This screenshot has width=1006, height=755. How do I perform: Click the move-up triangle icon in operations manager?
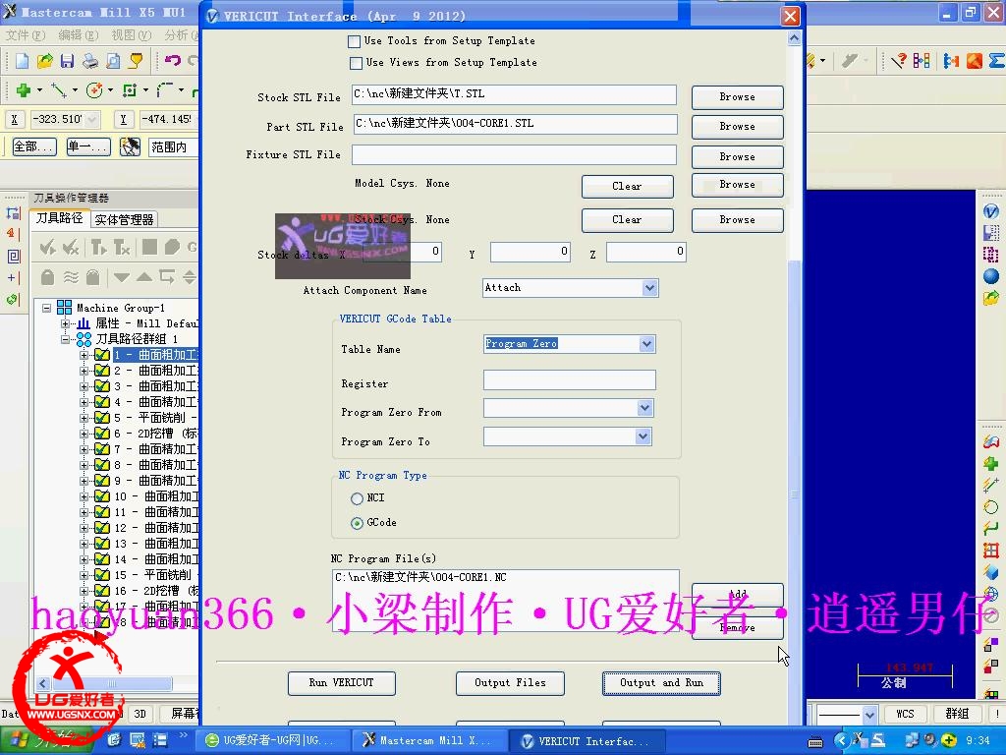pyautogui.click(x=144, y=277)
